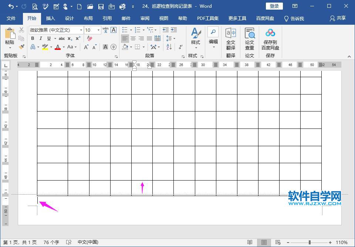Viewport: 355px width, 247px height.
Task: Apply bold formatting with the B icon
Action: pyautogui.click(x=33, y=38)
